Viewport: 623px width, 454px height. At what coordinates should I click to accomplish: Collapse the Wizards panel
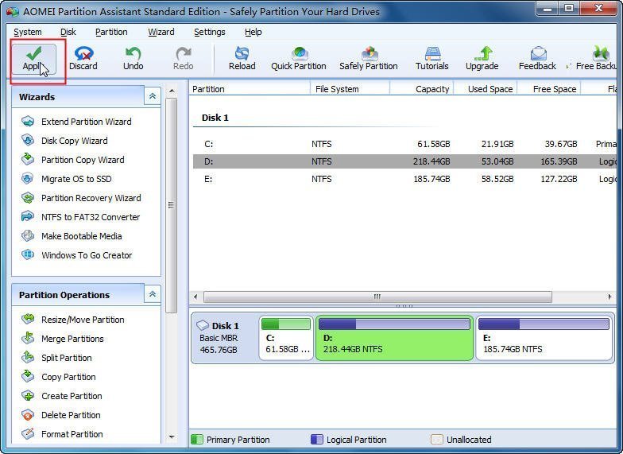coord(153,96)
